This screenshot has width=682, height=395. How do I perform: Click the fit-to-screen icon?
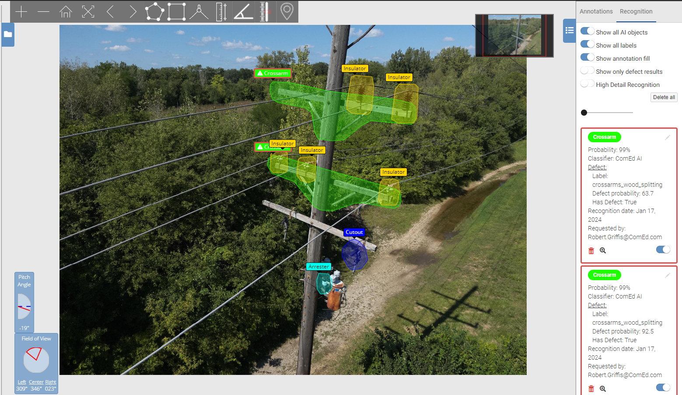coord(88,12)
